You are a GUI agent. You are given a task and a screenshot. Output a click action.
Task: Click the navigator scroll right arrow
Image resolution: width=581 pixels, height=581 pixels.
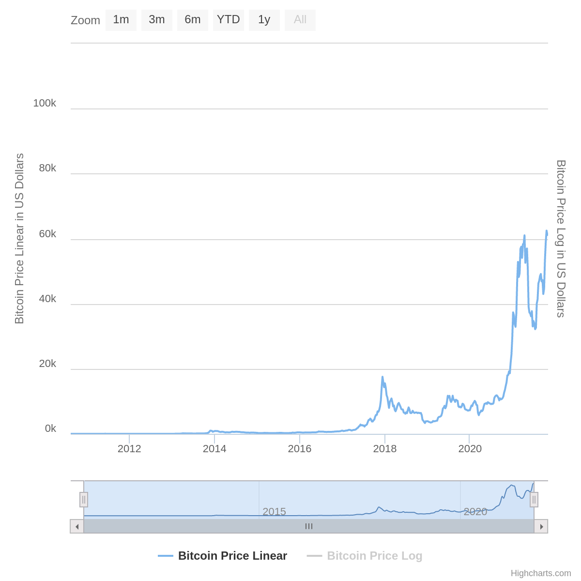point(541,526)
